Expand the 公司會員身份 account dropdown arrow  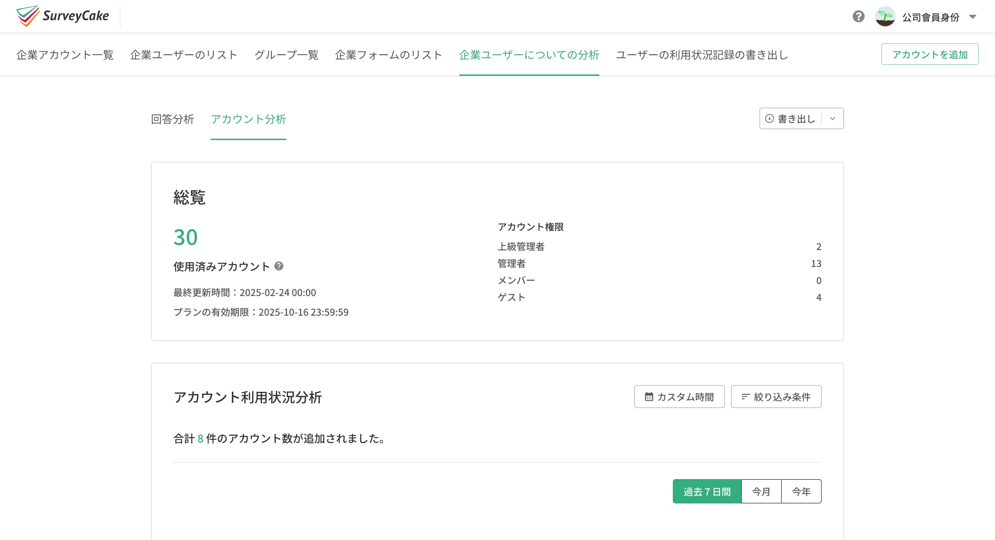(x=973, y=17)
